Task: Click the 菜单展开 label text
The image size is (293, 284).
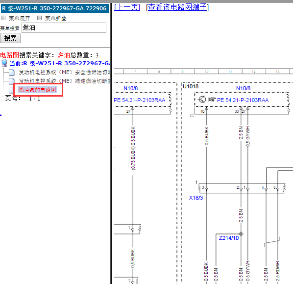Action: (x=20, y=18)
